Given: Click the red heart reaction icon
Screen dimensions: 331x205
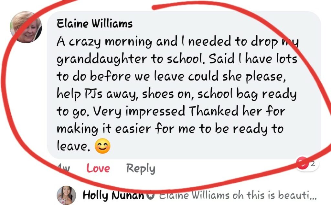Looking at the screenshot, I should pos(302,163).
